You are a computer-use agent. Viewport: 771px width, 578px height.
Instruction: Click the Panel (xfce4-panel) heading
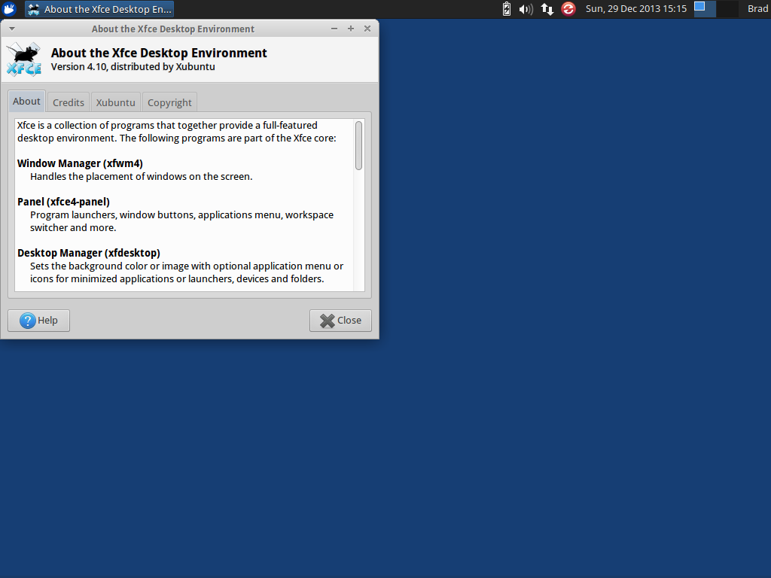[x=63, y=202]
